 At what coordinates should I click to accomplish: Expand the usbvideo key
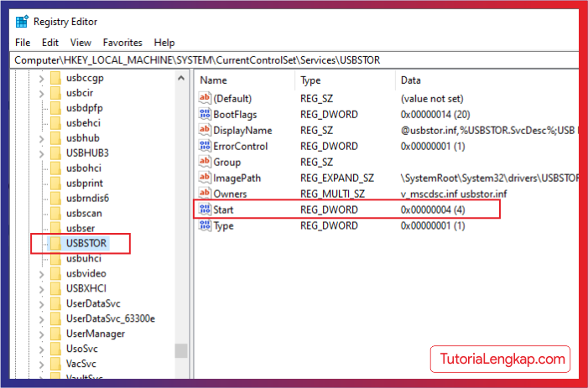(41, 274)
